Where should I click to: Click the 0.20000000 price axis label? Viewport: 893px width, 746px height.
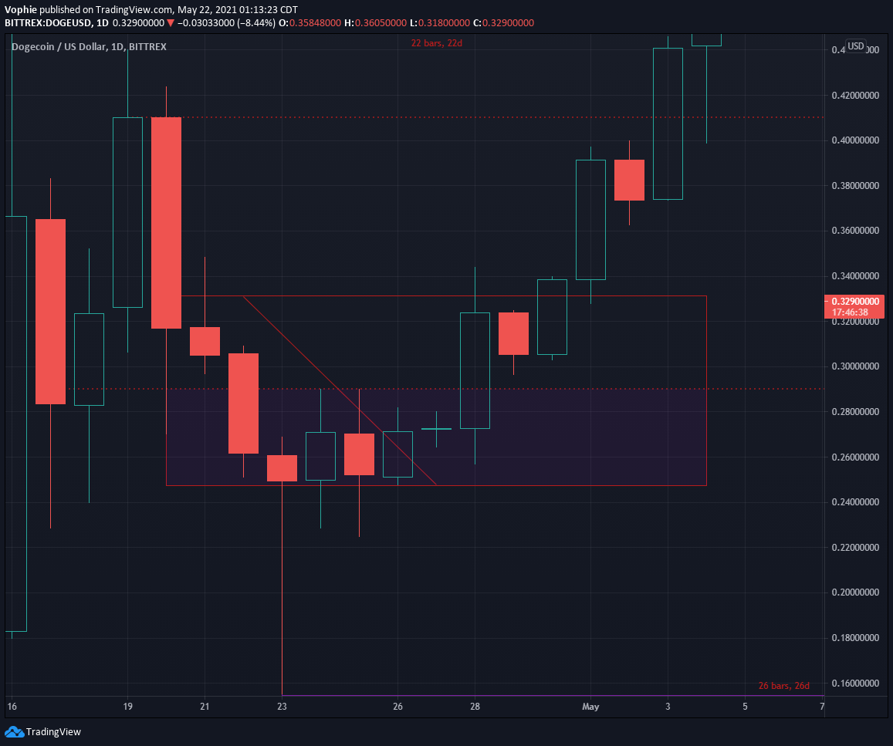[855, 592]
